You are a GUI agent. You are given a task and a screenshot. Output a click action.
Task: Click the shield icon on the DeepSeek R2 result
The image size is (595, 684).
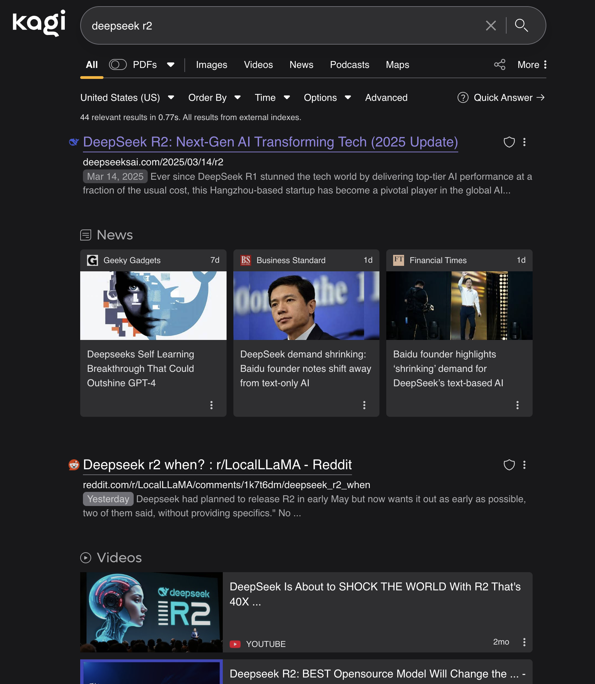[509, 142]
